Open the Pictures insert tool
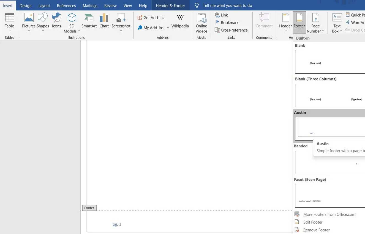The width and height of the screenshot is (365, 234). [x=29, y=18]
